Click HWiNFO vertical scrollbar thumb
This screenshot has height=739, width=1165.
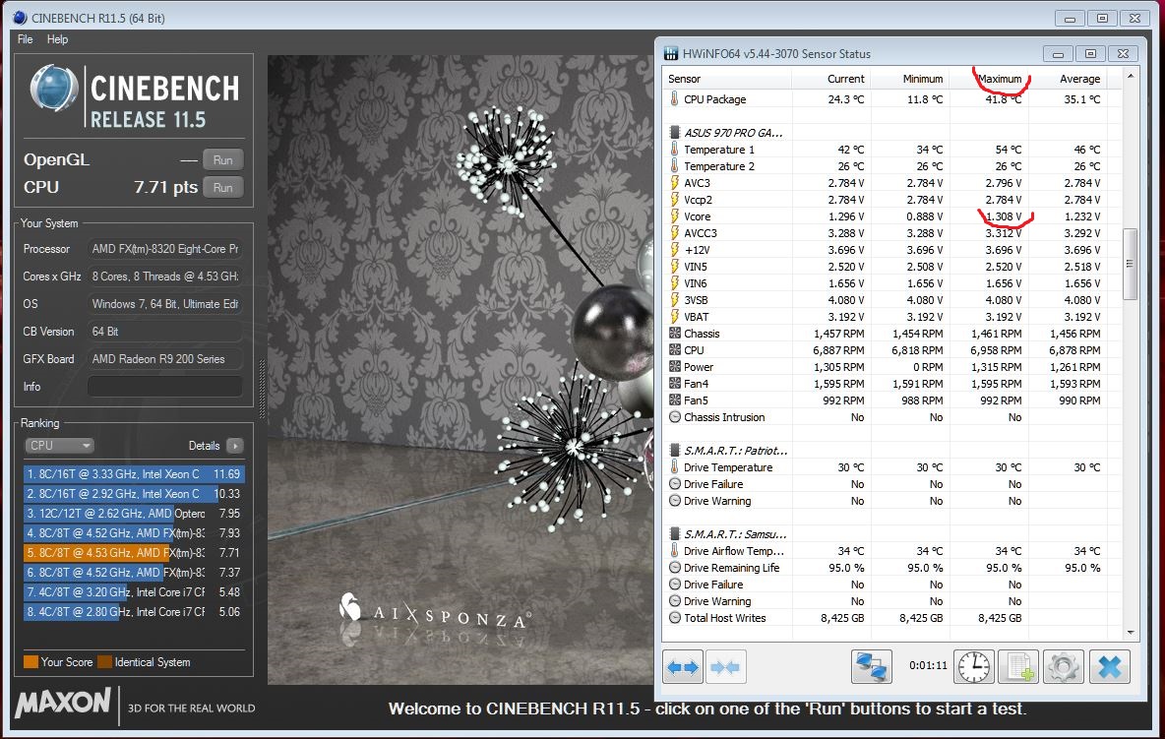(x=1131, y=264)
